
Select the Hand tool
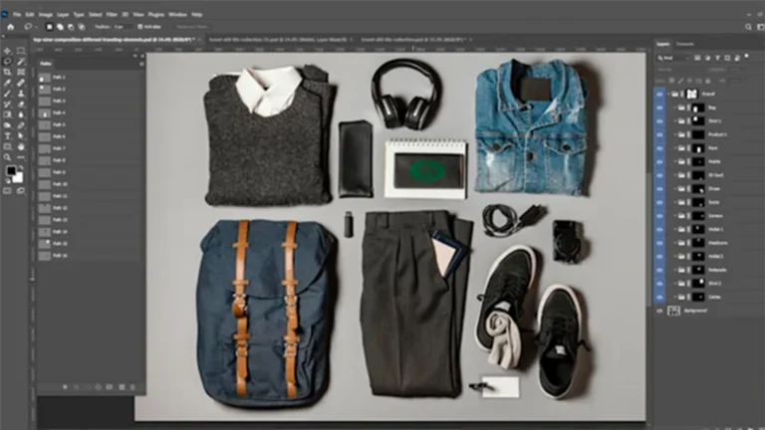[x=21, y=146]
